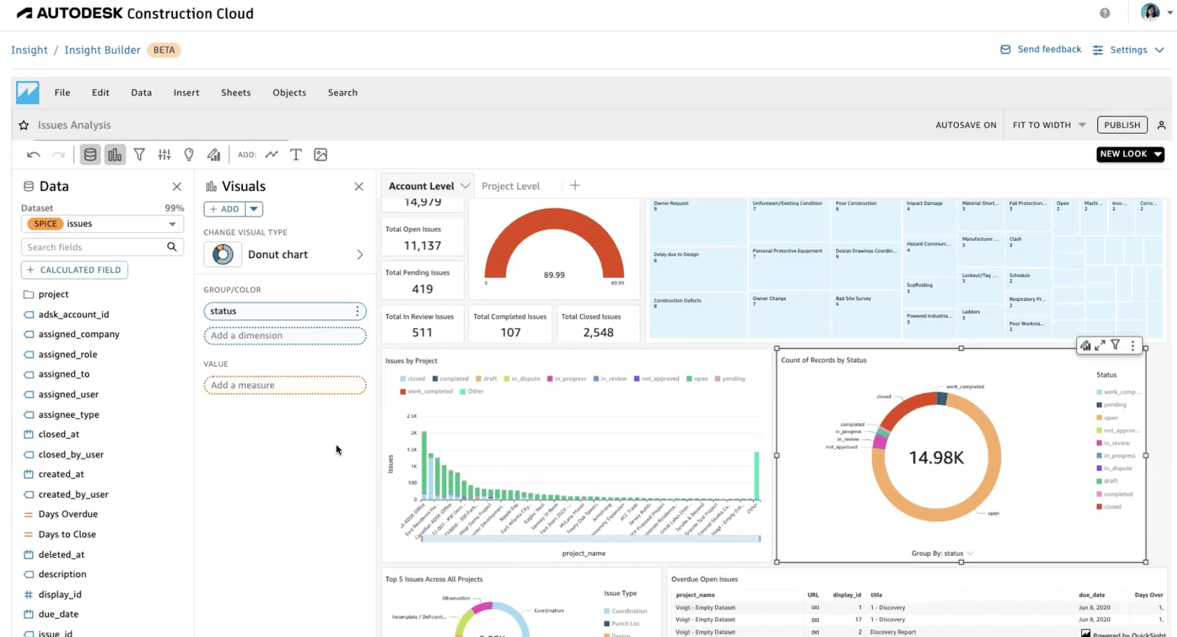
Task: Star the Issues Analysis favorite icon
Action: [24, 125]
